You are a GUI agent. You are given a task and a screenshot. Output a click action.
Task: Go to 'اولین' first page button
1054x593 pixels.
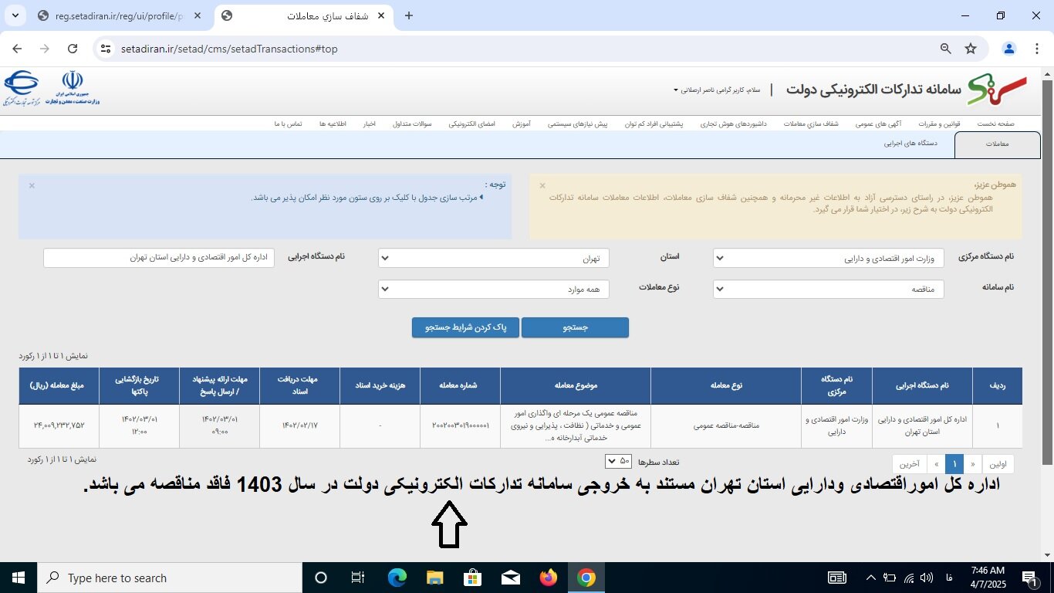998,464
